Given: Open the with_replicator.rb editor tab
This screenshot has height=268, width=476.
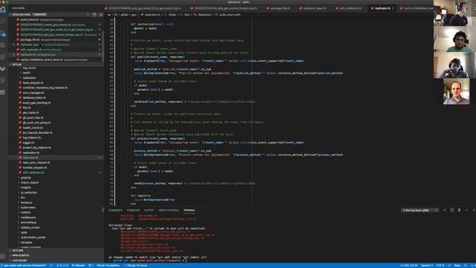Looking at the screenshot, I should click(x=349, y=8).
